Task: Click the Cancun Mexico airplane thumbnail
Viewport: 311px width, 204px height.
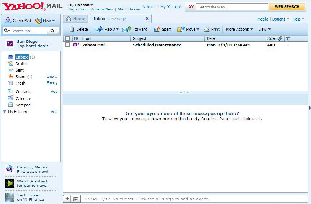Action: click(10, 169)
